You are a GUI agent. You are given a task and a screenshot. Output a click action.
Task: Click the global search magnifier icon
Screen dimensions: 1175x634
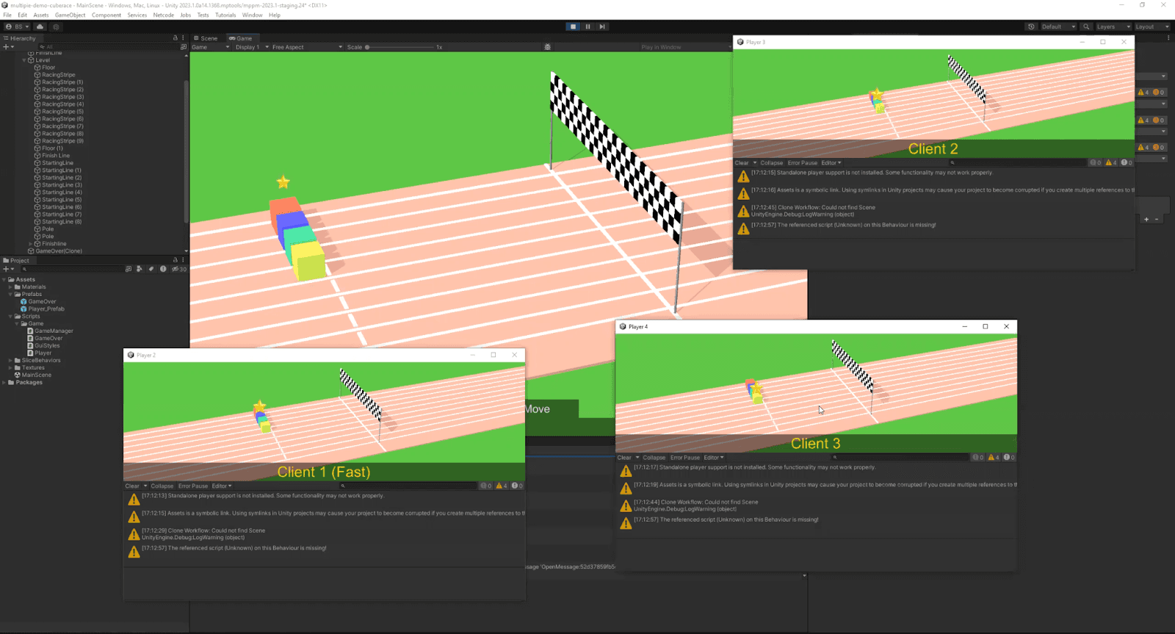click(x=1086, y=26)
